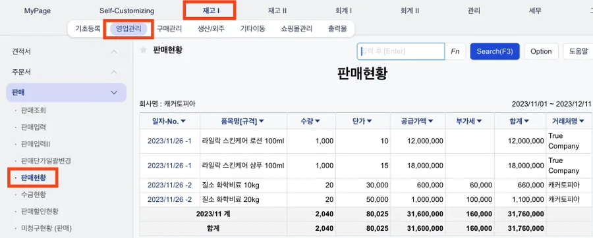
Task: Select the 쇼핑몰관리 sub-tab
Action: pos(296,29)
